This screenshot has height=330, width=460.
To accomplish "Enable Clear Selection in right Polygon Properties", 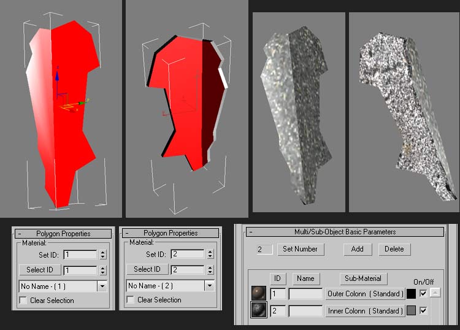I will 131,300.
